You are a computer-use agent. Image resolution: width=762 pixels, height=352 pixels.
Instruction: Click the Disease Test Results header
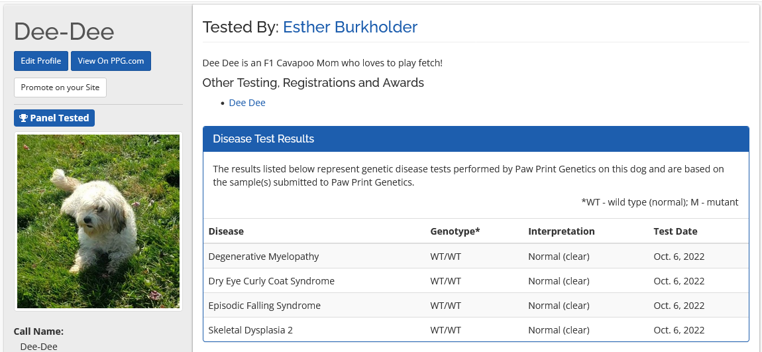[263, 139]
